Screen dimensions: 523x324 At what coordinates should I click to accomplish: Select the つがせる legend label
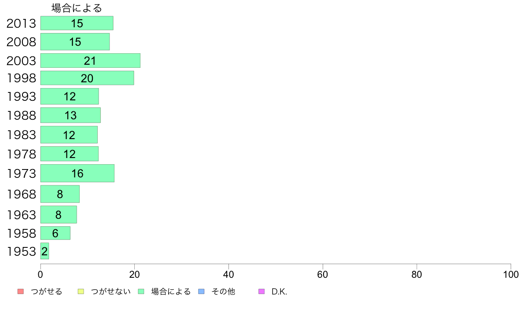(x=46, y=291)
